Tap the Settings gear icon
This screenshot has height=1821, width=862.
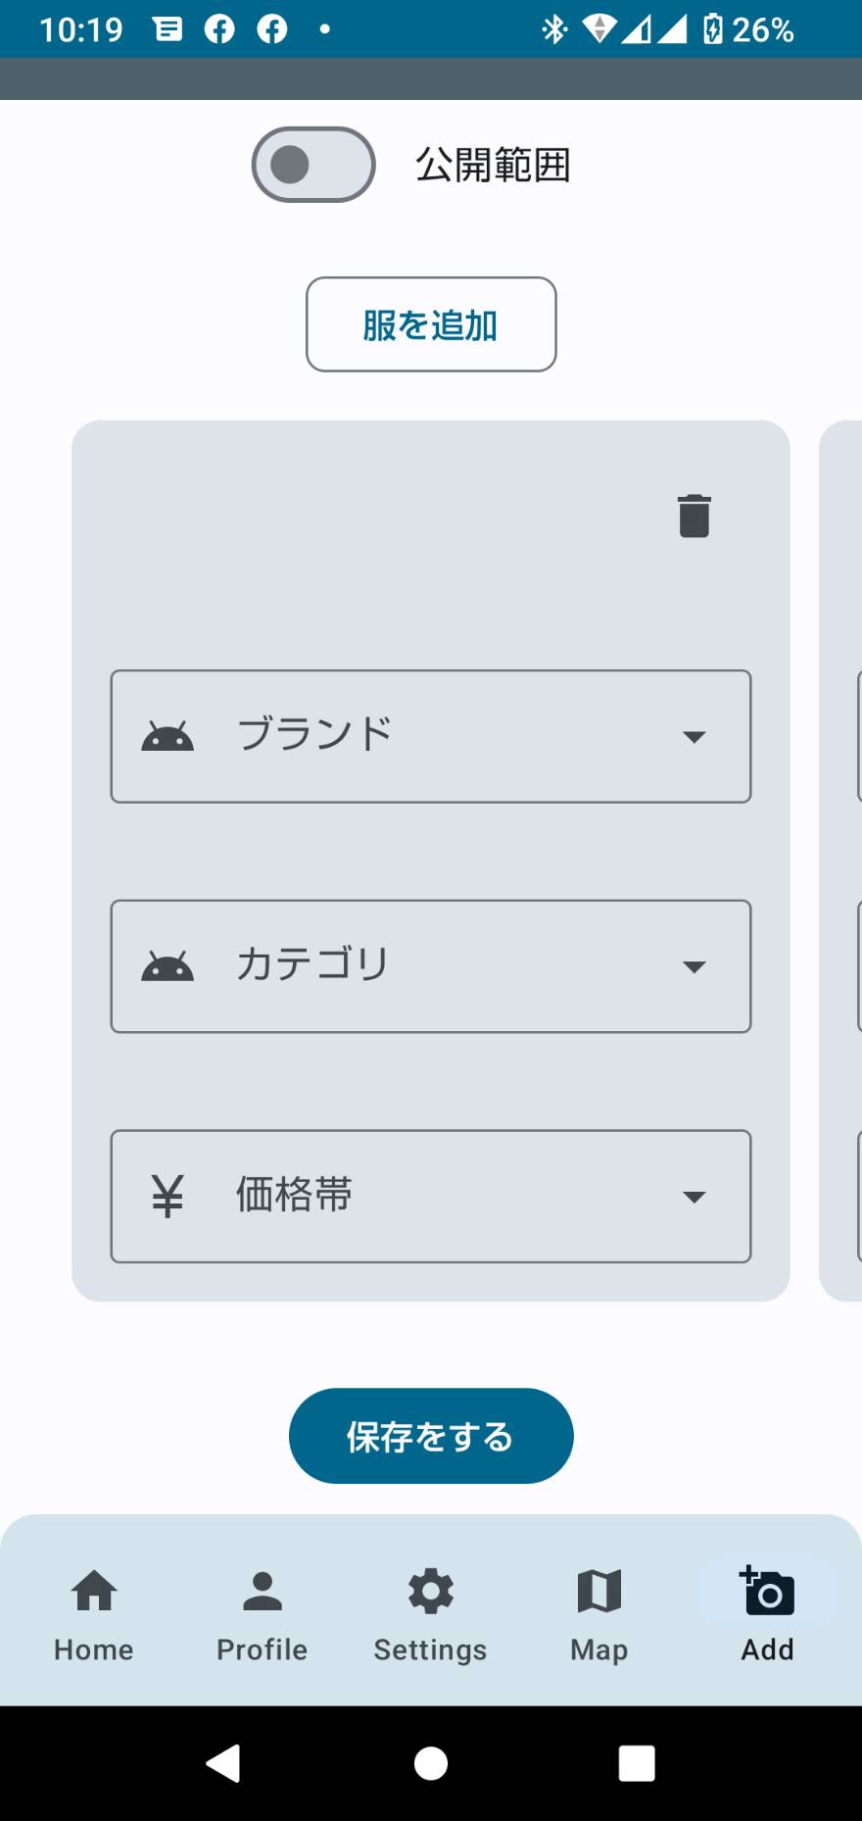click(431, 1590)
